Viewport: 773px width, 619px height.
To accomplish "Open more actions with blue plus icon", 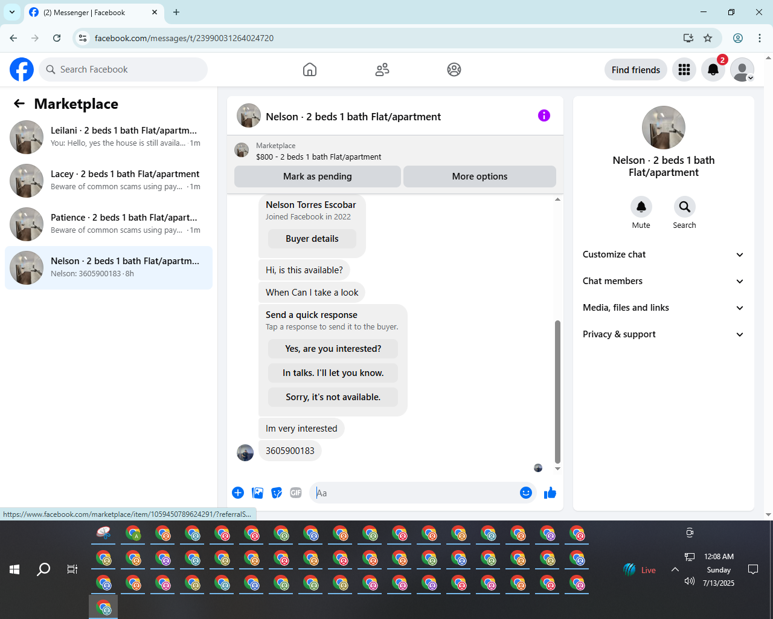I will (238, 493).
